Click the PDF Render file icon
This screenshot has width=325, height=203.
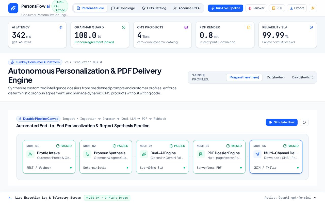pos(249,27)
